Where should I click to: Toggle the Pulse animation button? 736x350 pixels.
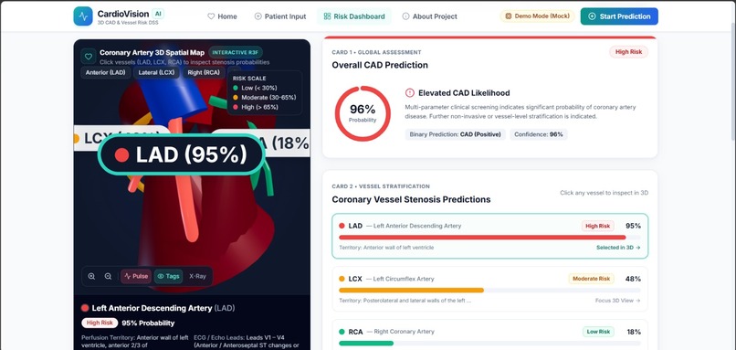136,276
